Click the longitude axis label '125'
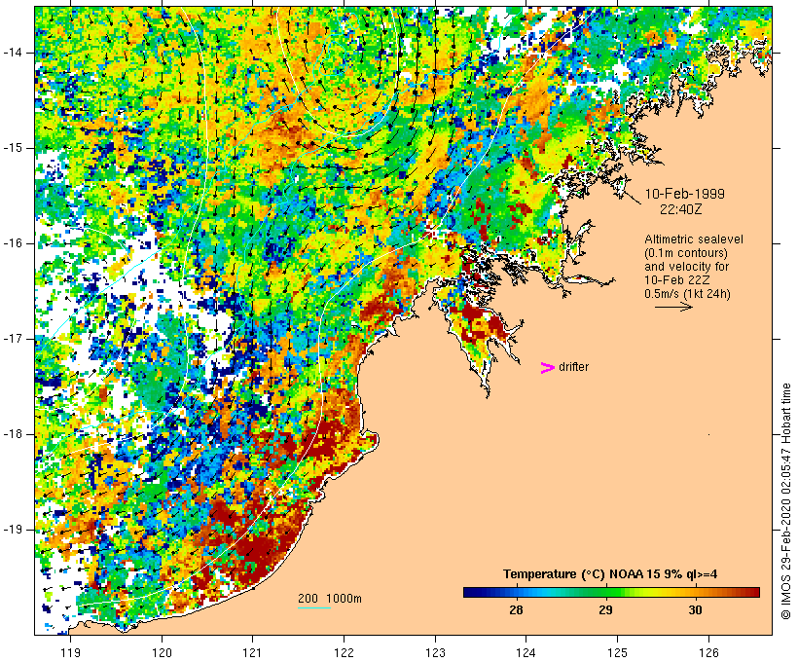Screen dimensions: 798x662 pos(618,653)
